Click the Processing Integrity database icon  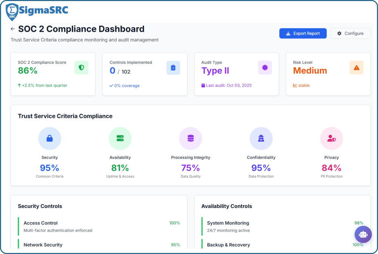click(191, 138)
